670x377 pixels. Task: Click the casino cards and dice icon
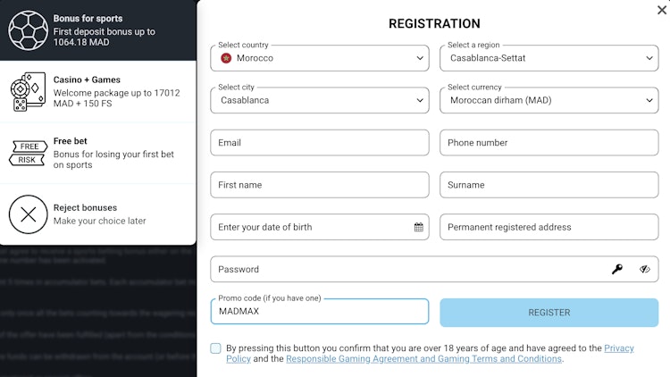pyautogui.click(x=28, y=92)
